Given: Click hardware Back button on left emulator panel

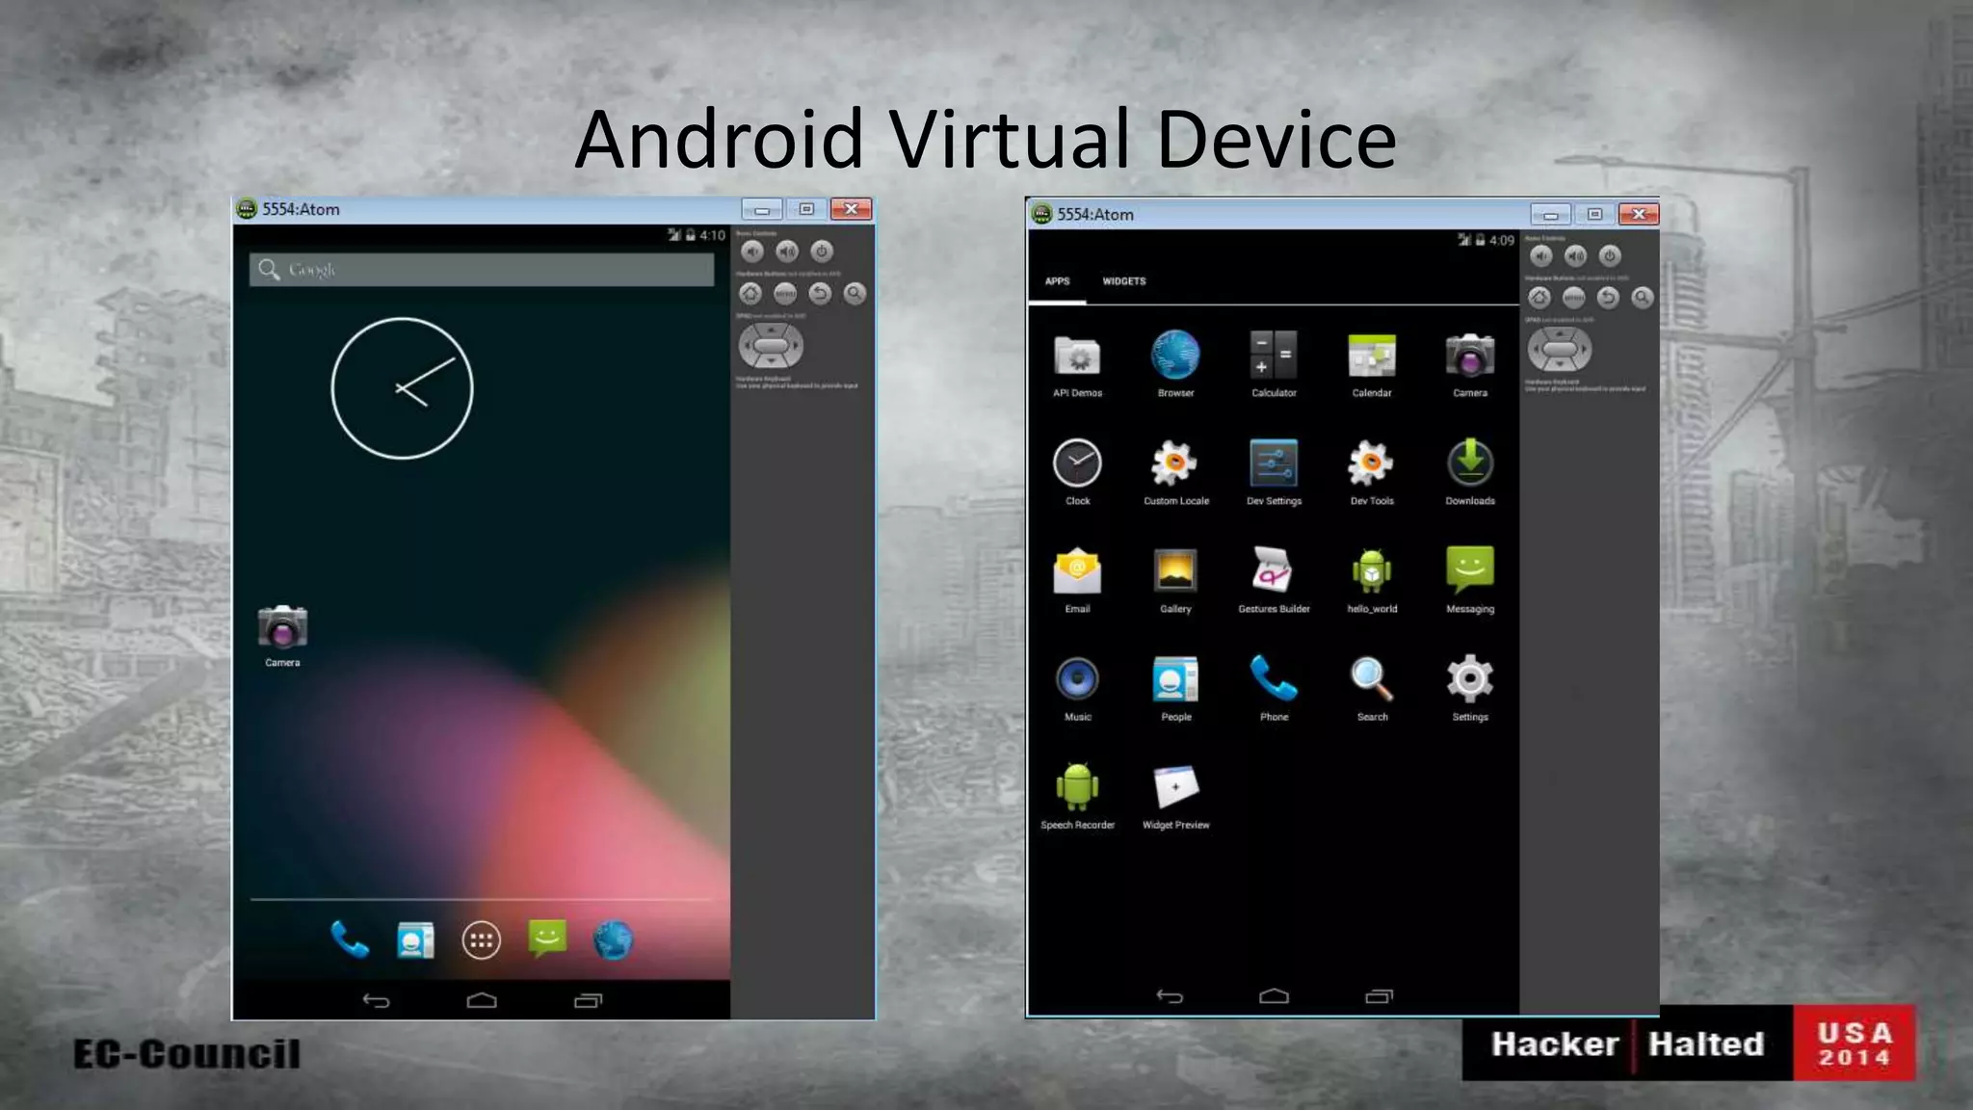Looking at the screenshot, I should pyautogui.click(x=820, y=294).
